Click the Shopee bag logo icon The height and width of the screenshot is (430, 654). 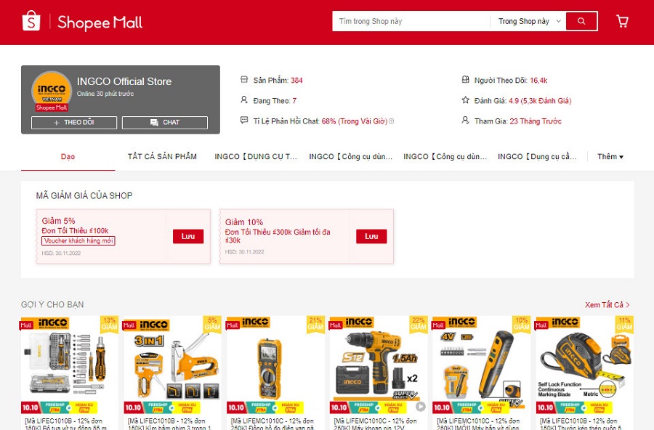point(31,21)
